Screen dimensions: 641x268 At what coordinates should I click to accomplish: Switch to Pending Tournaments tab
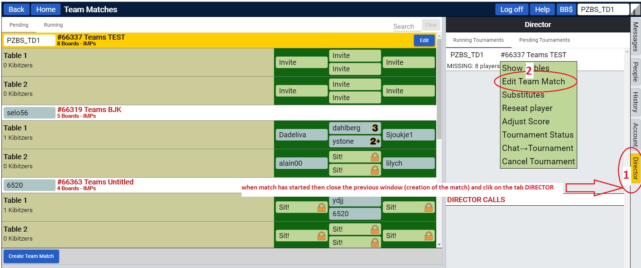tap(544, 40)
